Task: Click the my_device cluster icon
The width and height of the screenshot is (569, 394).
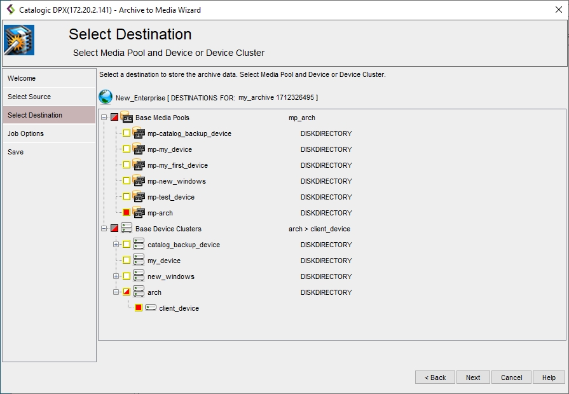Action: tap(139, 261)
